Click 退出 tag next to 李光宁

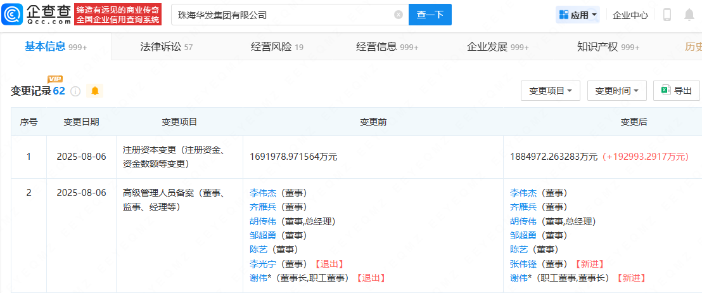coord(329,264)
